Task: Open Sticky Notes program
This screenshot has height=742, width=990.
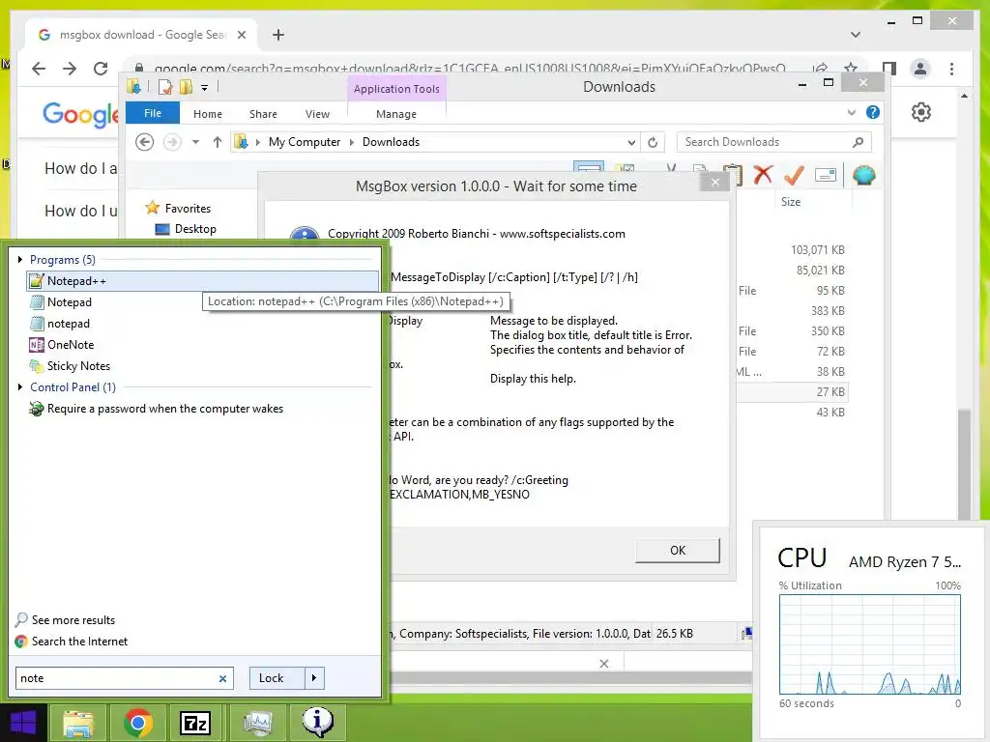Action: pos(70,366)
